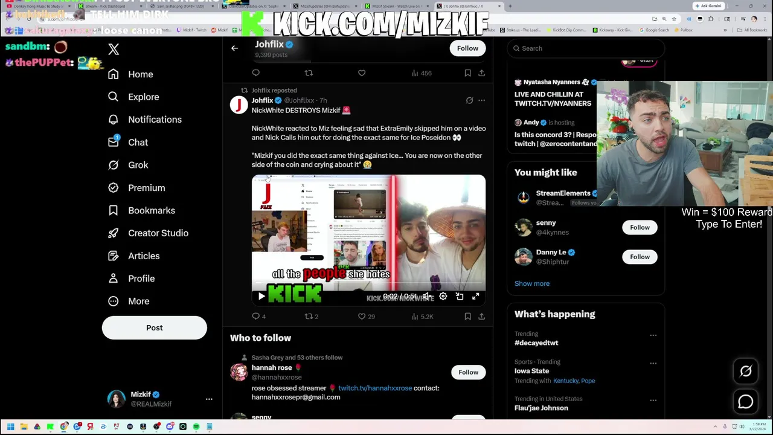The height and width of the screenshot is (435, 773).
Task: View analytics showing 456 views
Action: click(421, 73)
